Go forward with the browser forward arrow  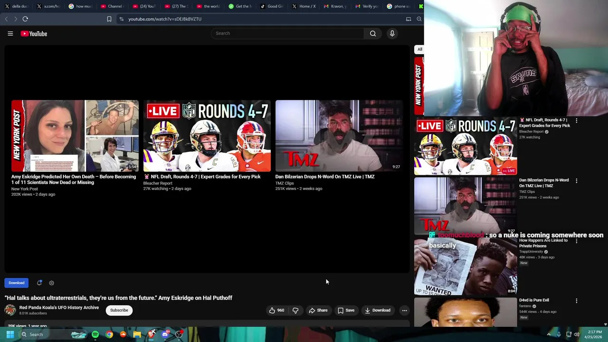pyautogui.click(x=16, y=19)
